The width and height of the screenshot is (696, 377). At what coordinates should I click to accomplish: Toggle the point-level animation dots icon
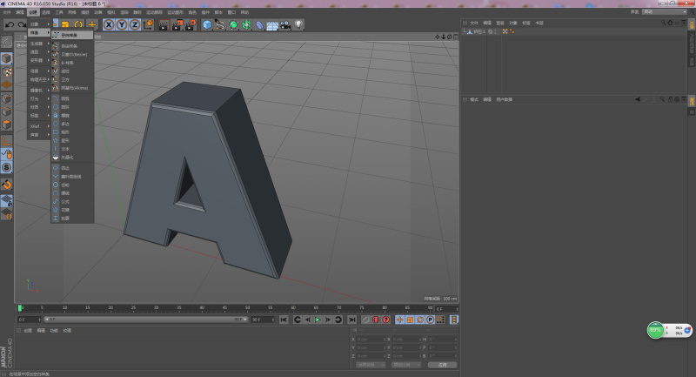(440, 320)
